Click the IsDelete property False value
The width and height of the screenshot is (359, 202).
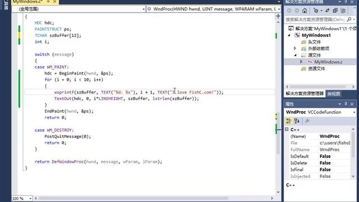[x=325, y=163]
